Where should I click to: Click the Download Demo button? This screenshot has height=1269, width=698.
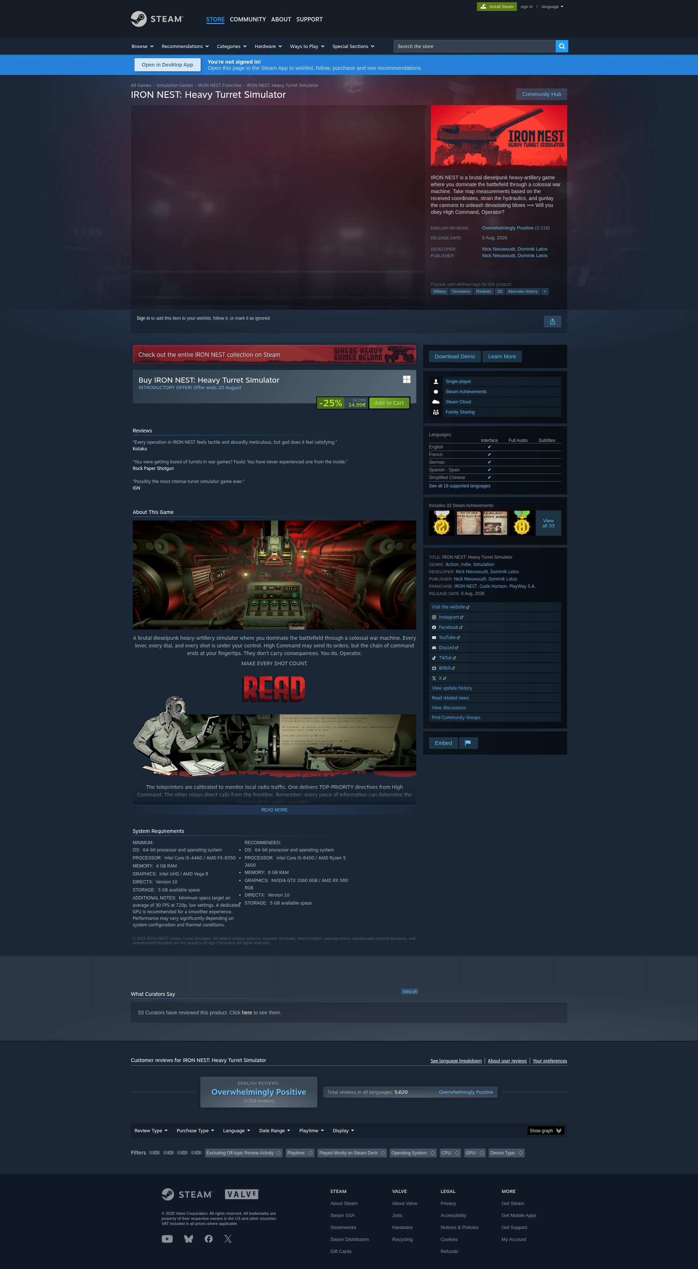(x=455, y=357)
